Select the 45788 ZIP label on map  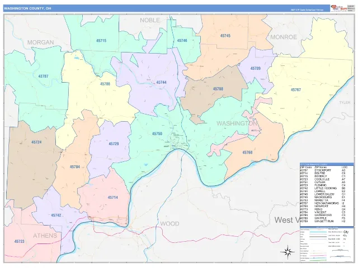click(x=218, y=89)
